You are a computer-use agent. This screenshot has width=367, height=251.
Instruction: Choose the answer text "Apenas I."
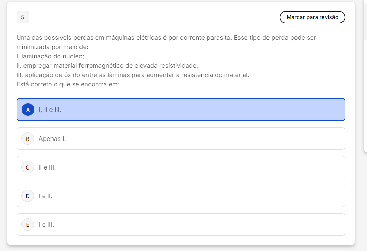point(52,139)
